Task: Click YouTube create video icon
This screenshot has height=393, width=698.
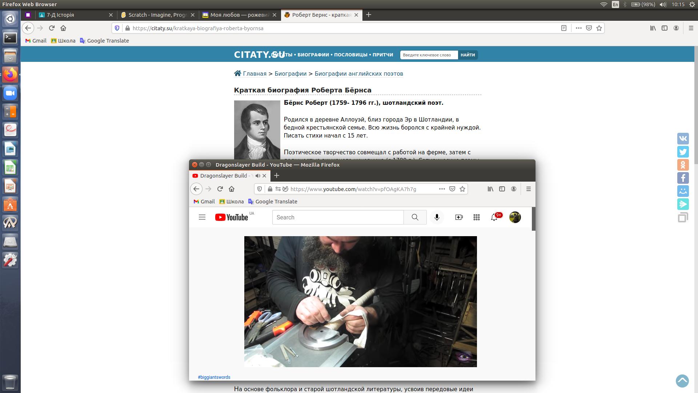Action: pos(459,217)
